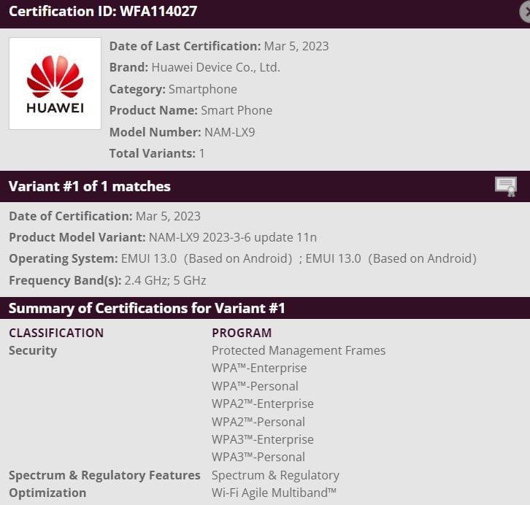Image resolution: width=530 pixels, height=505 pixels.
Task: Click the brand name Huawei Device Co., Ltd.
Action: coord(215,67)
